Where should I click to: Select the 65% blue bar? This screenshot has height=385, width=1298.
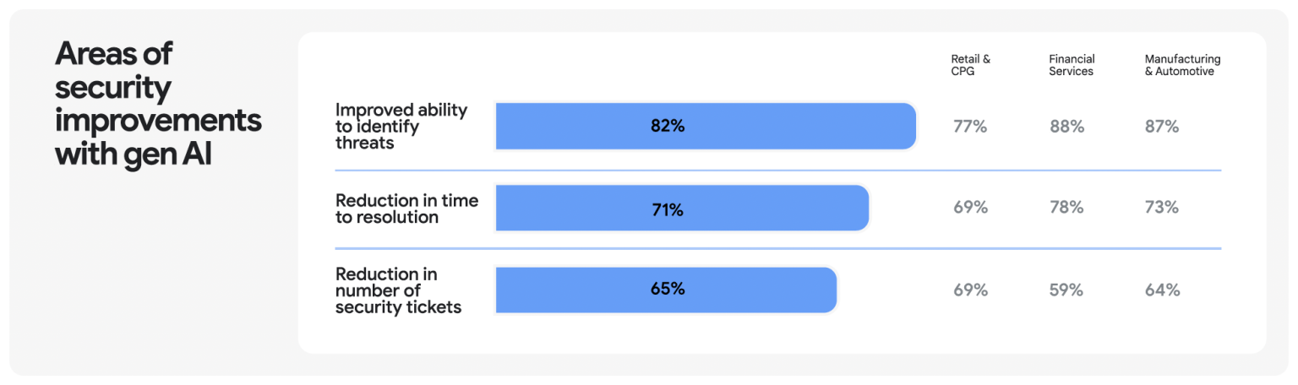click(x=665, y=290)
